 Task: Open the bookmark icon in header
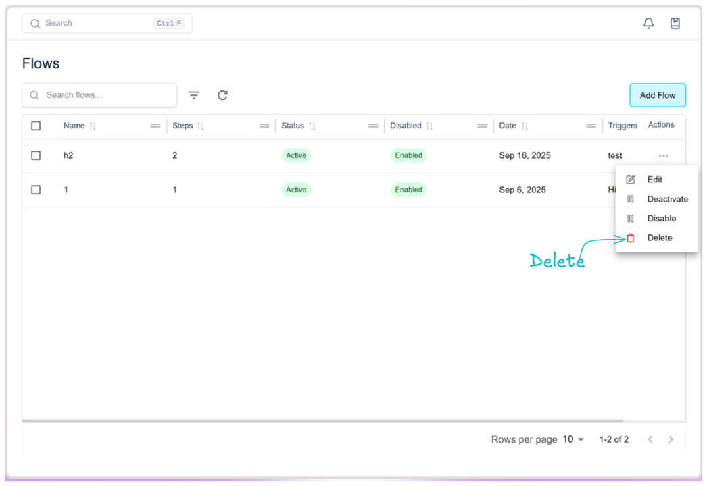[x=675, y=24]
